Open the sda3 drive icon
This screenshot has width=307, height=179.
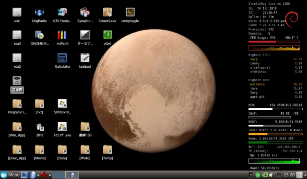(x=17, y=35)
